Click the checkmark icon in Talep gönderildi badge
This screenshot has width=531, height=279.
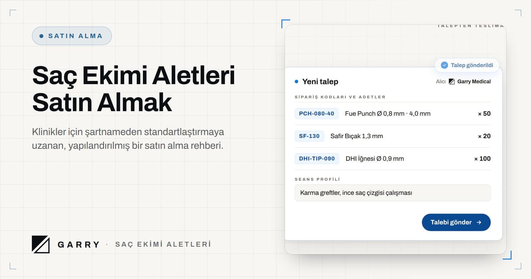tap(444, 65)
